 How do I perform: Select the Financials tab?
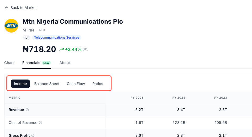tap(31, 63)
